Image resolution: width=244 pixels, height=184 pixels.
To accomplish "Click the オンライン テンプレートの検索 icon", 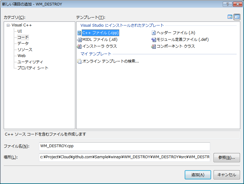I will [x=79, y=62].
